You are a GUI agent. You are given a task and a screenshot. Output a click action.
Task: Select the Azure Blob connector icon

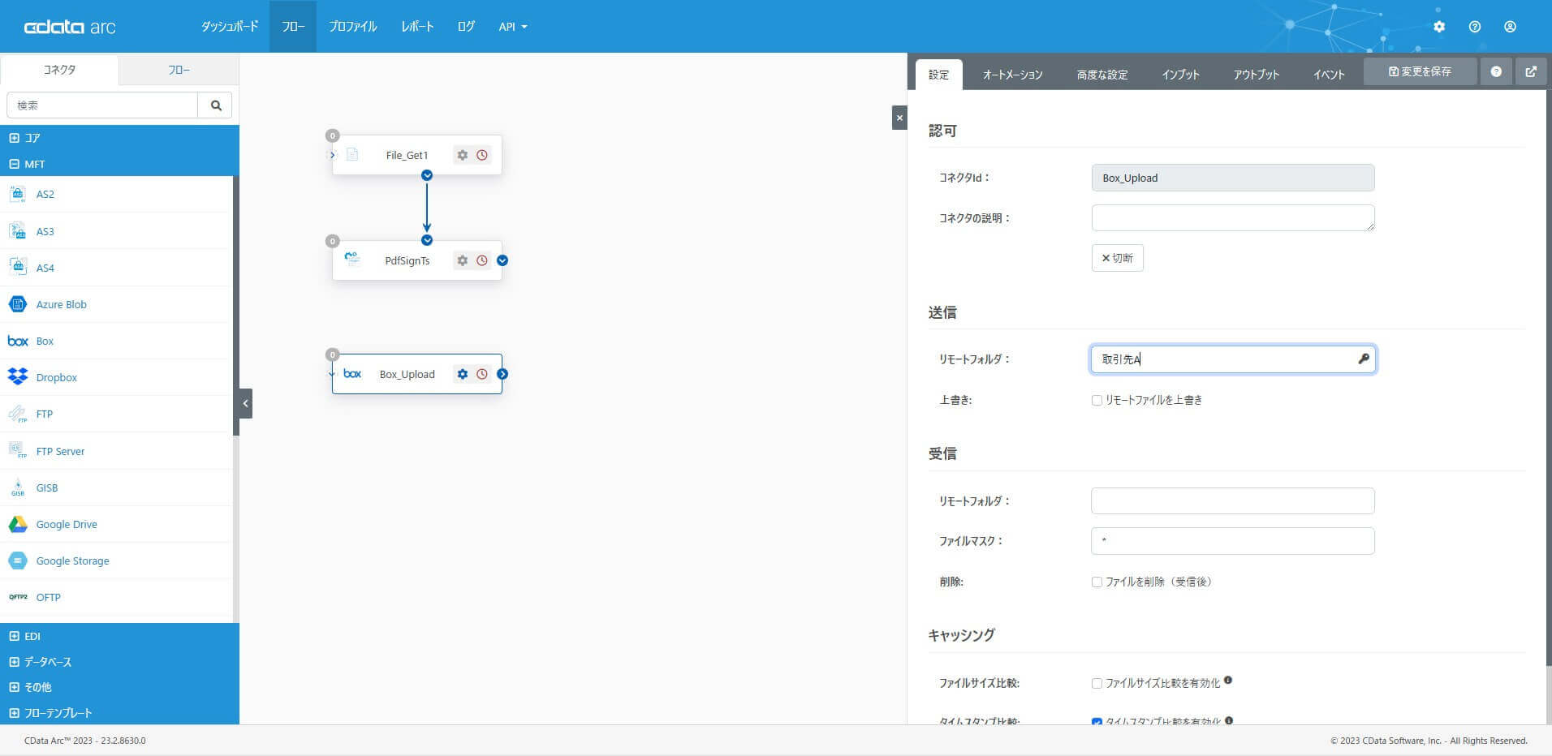17,304
